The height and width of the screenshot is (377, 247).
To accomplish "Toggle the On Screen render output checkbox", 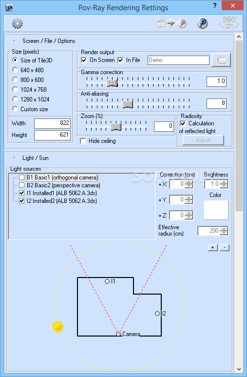I will [84, 60].
